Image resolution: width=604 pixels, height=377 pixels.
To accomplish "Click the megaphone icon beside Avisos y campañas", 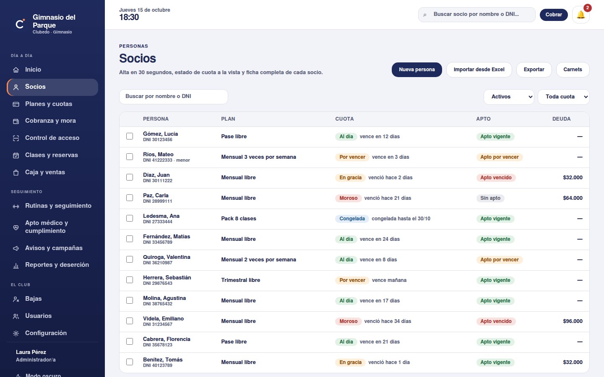I will (x=16, y=248).
